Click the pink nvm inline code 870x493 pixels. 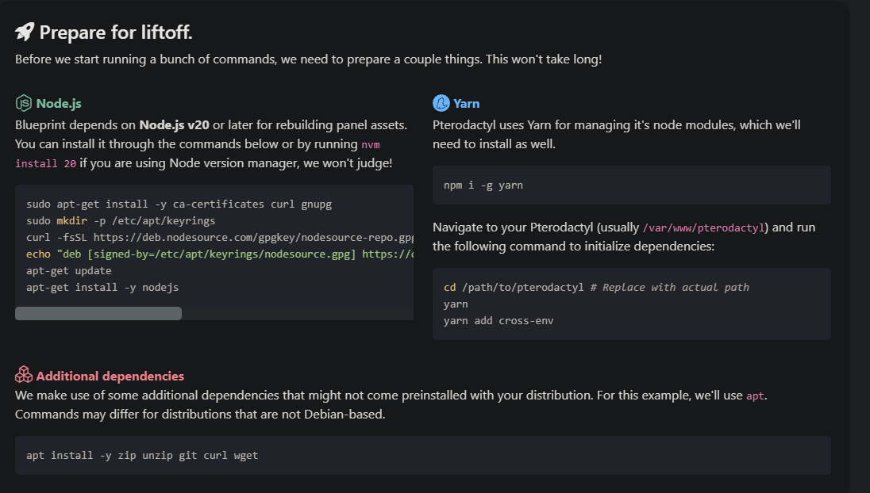click(x=371, y=145)
